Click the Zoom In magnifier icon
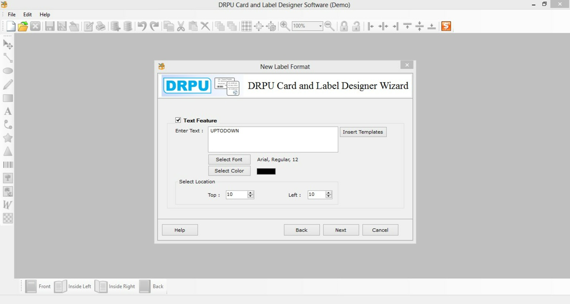 285,26
